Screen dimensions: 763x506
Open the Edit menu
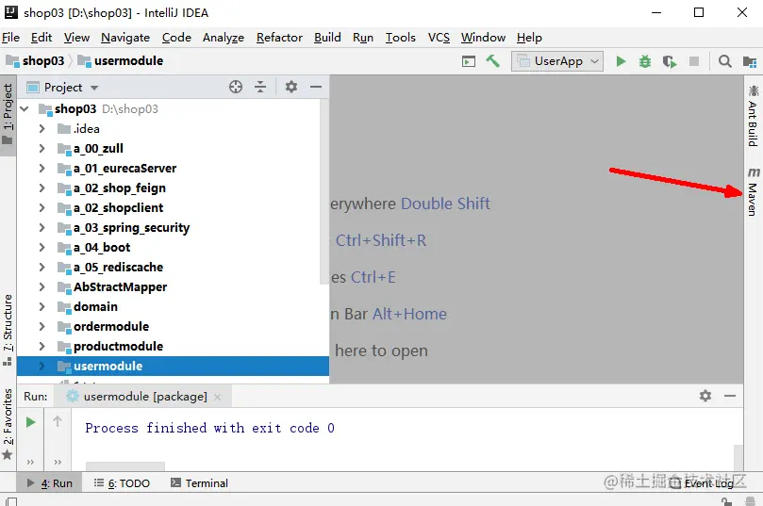(41, 38)
